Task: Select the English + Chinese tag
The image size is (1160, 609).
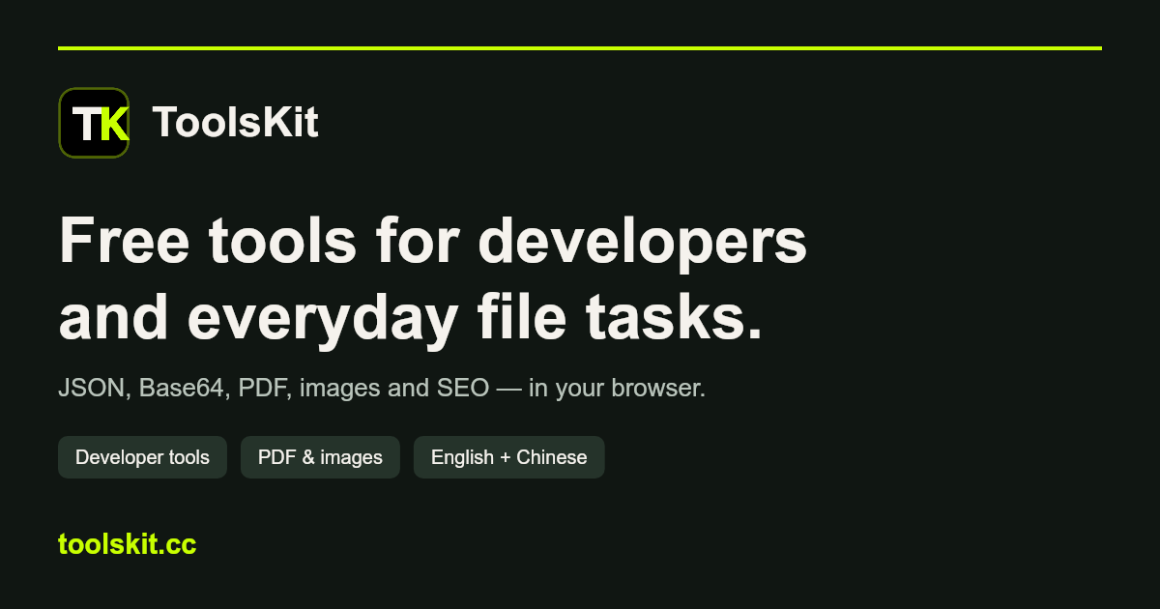Action: pyautogui.click(x=508, y=457)
